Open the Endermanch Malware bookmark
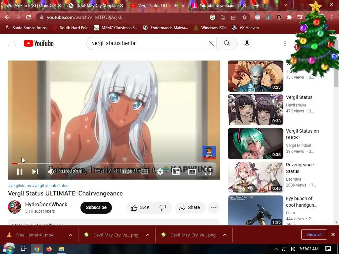The height and width of the screenshot is (254, 339). [x=166, y=28]
